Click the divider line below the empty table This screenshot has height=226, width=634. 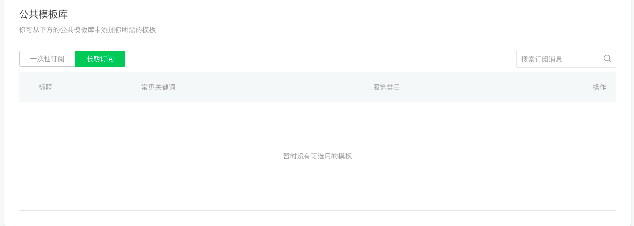click(318, 210)
